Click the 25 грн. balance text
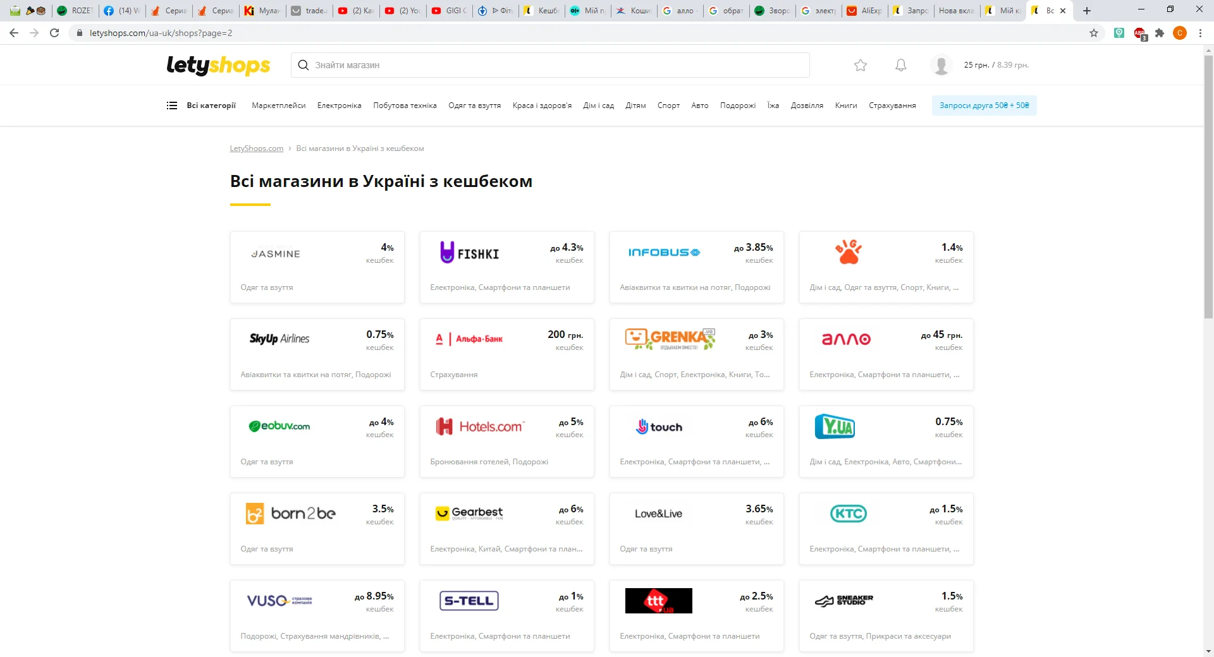 [x=976, y=65]
